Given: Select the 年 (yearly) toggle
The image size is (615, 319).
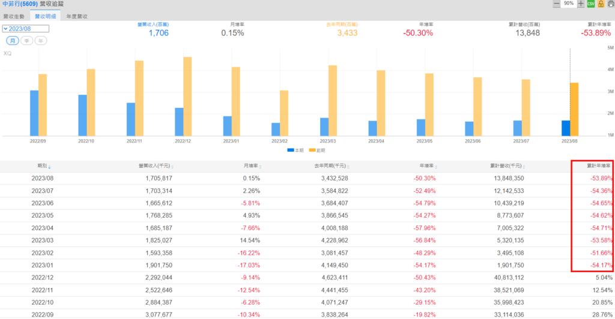Looking at the screenshot, I should point(41,41).
